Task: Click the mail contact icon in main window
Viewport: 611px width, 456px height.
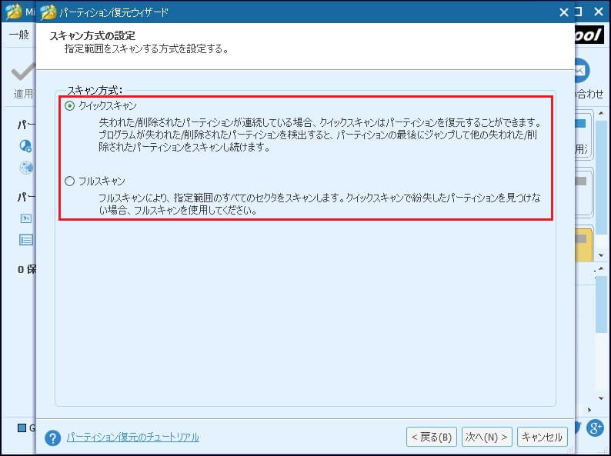Action: [x=583, y=71]
